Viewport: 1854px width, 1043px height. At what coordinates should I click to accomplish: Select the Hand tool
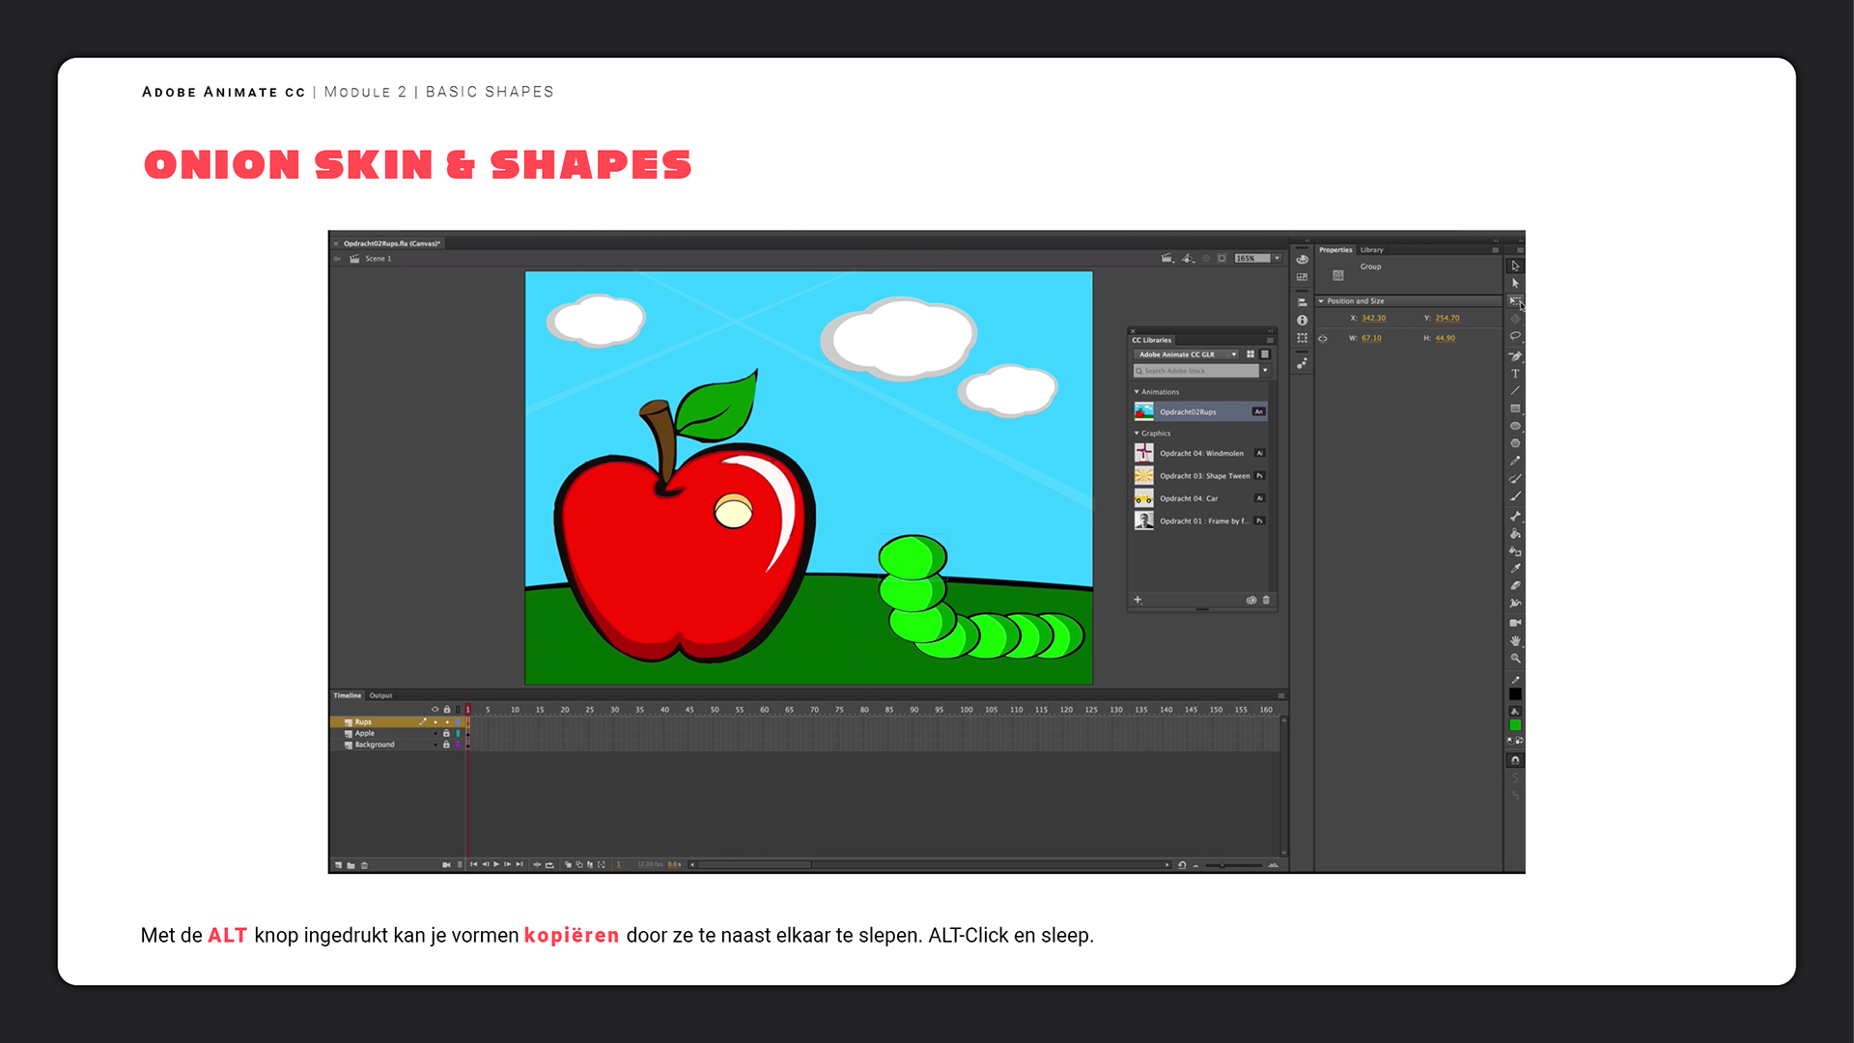click(x=1515, y=640)
